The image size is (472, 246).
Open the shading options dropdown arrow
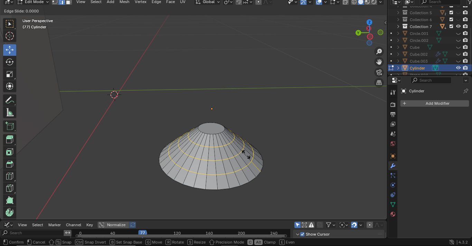coord(381,2)
